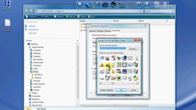Click the Internet Explorer icon in the dock

pos(97,5)
